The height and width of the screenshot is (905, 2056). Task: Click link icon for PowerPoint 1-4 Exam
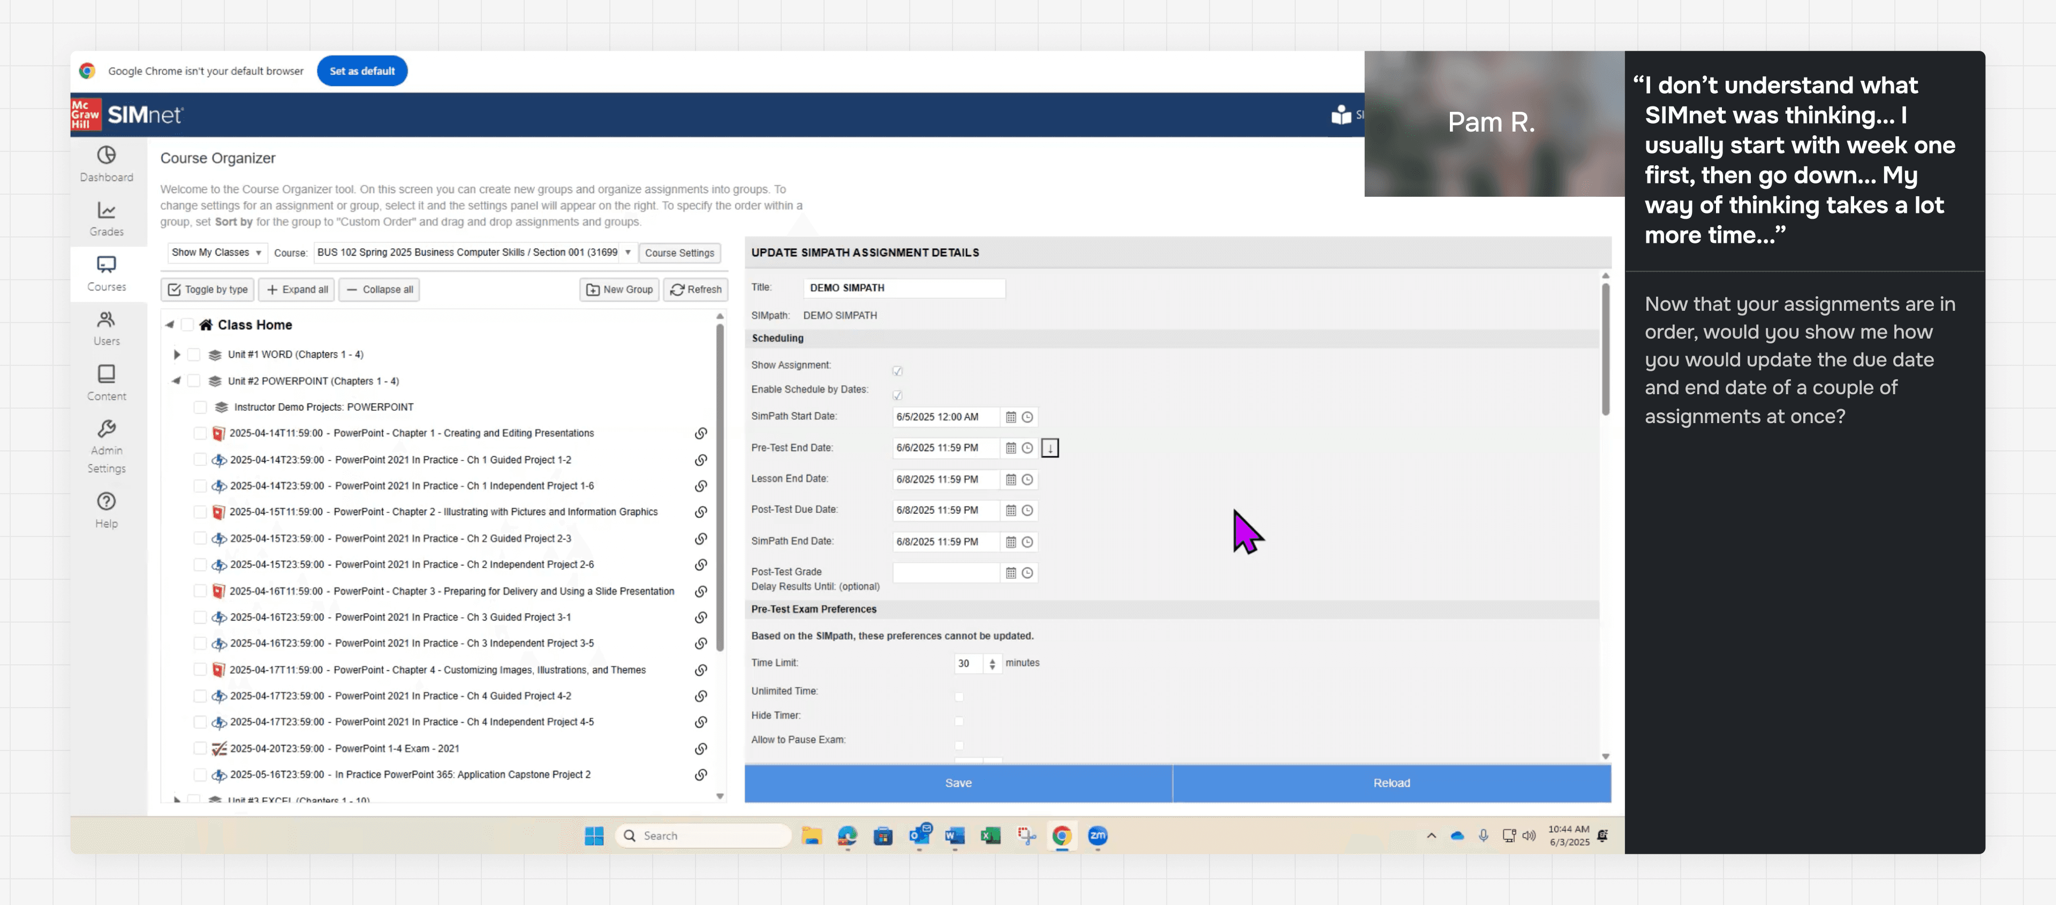(x=700, y=749)
